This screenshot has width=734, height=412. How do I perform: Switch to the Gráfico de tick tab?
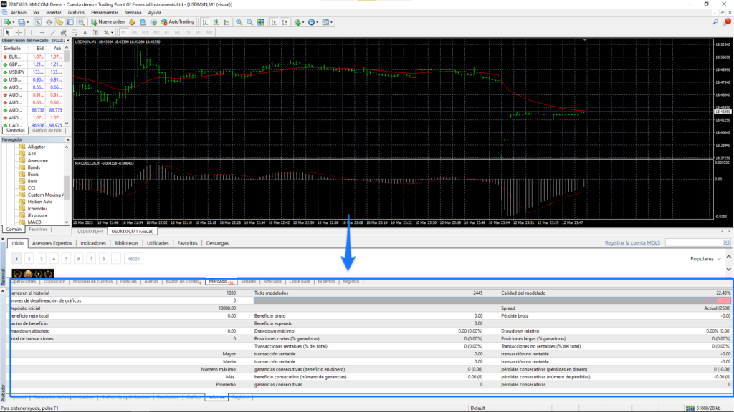(47, 131)
